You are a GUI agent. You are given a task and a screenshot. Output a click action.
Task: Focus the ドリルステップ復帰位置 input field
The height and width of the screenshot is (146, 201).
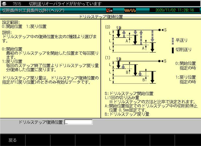coord(78,122)
